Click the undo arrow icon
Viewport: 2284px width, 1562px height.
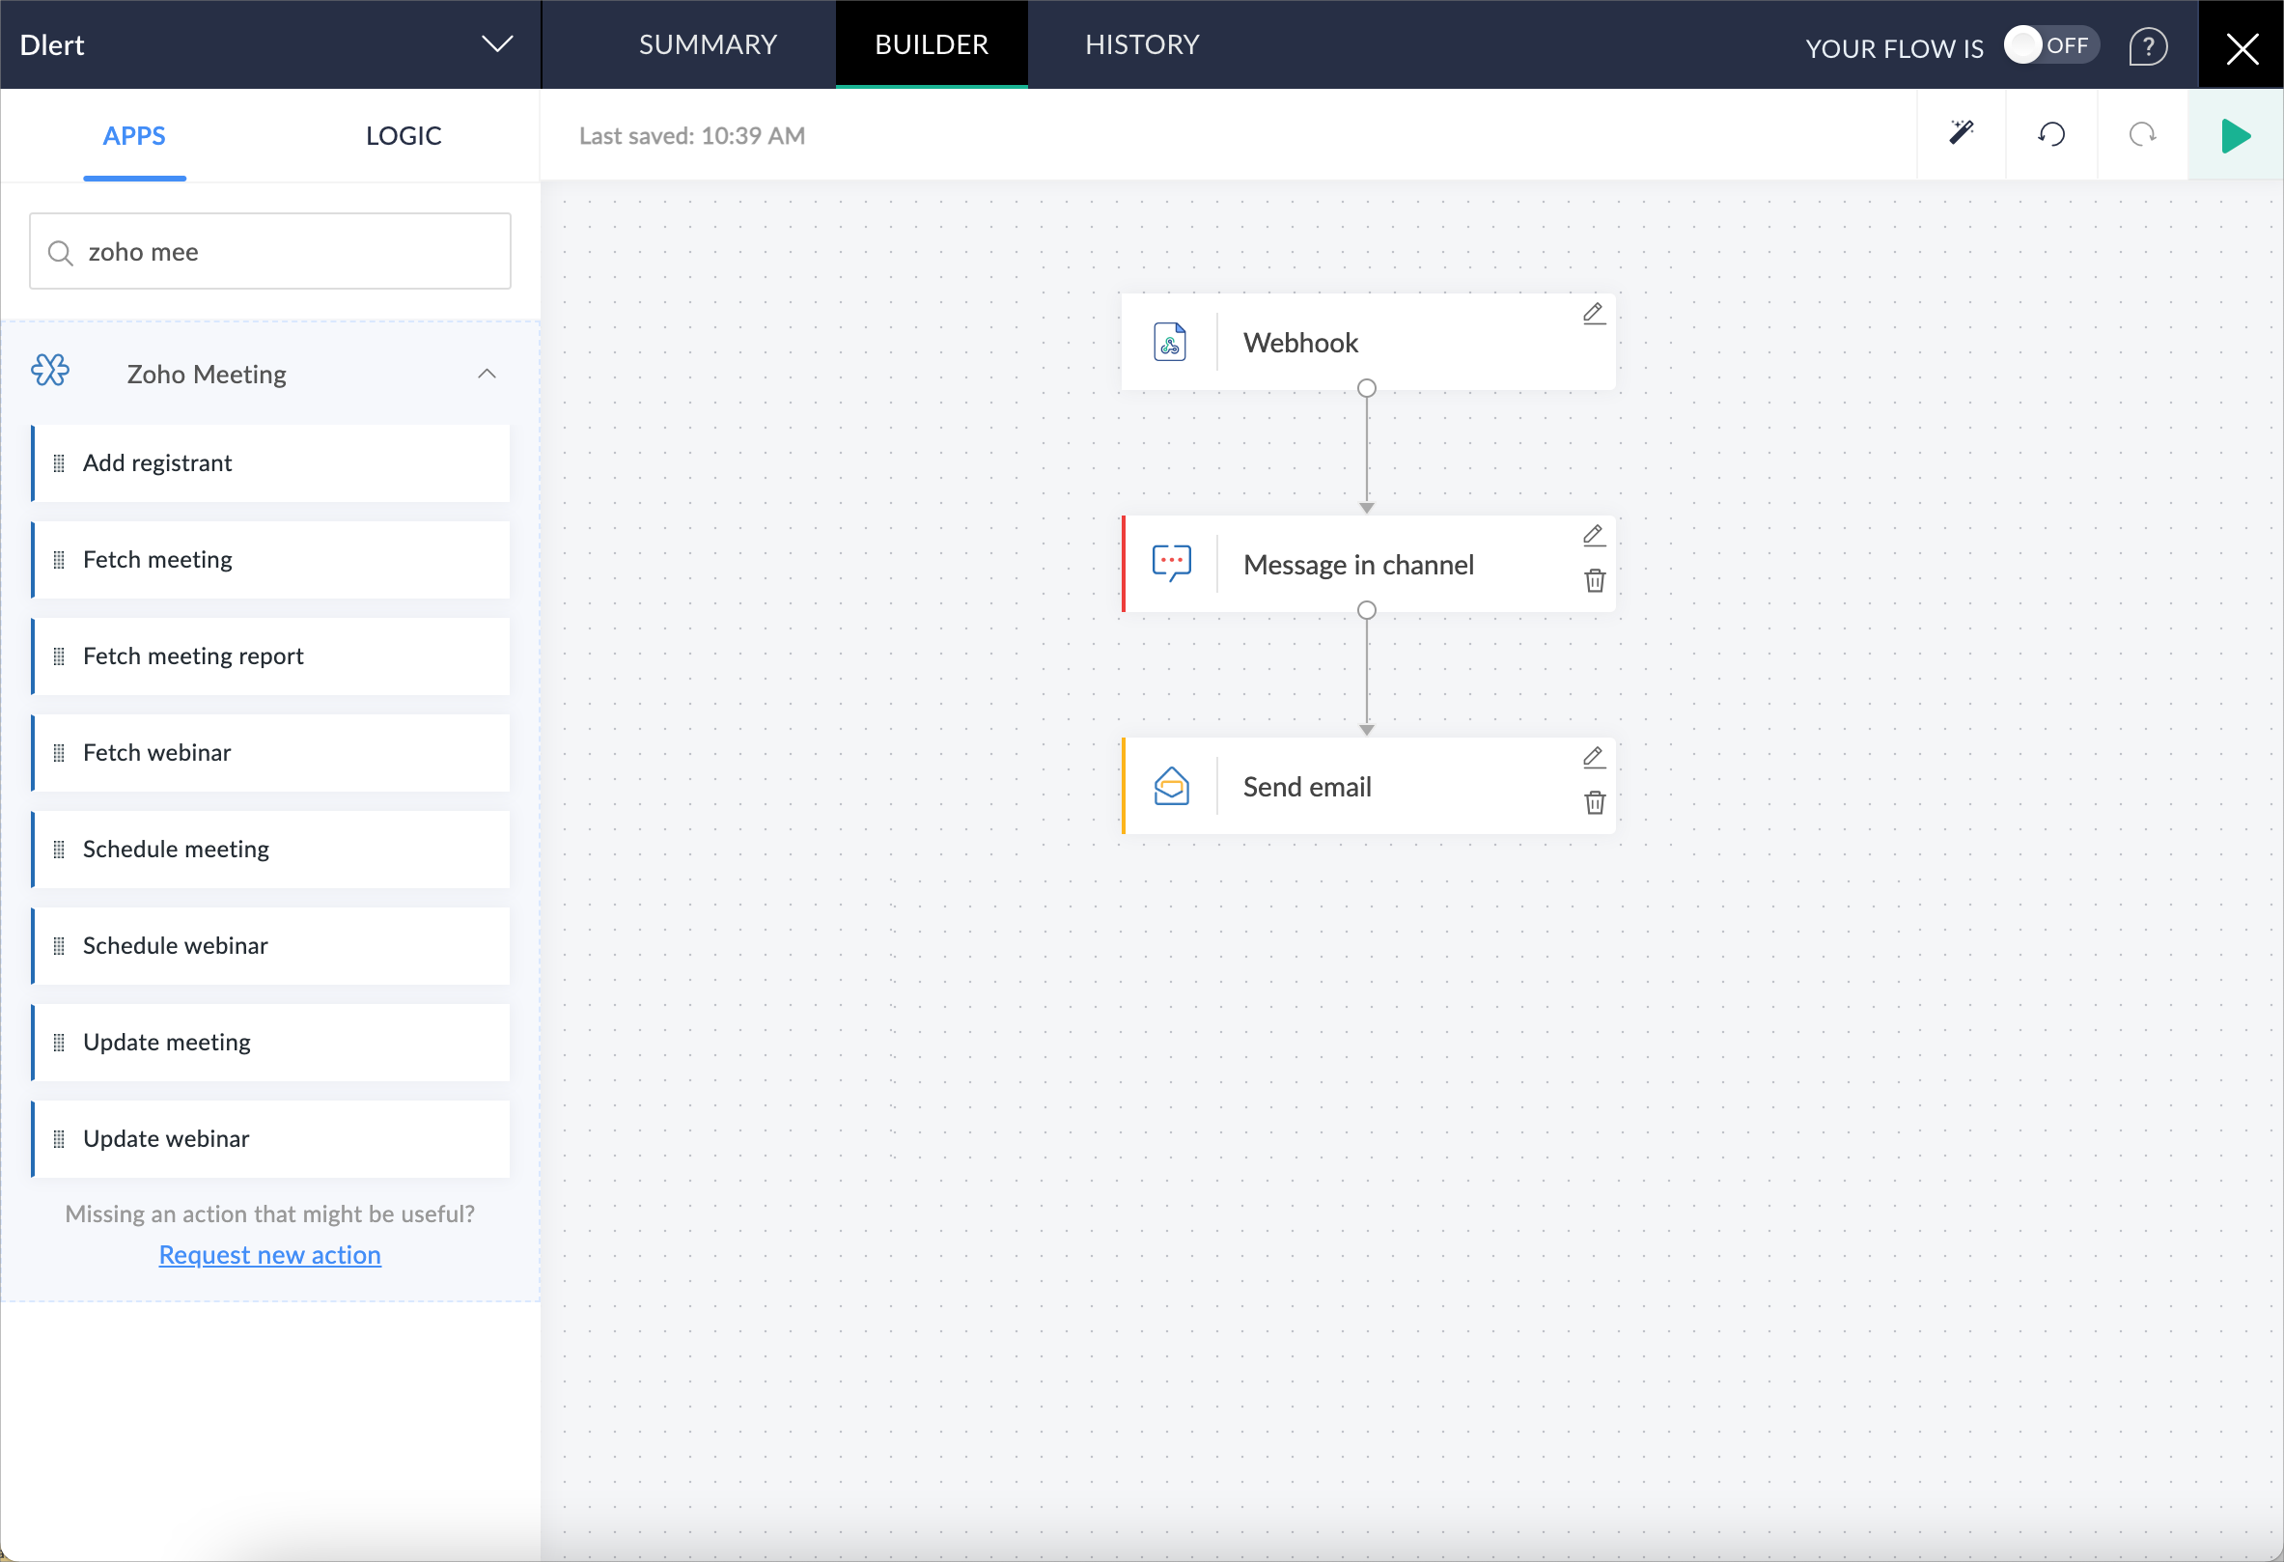pos(2051,133)
